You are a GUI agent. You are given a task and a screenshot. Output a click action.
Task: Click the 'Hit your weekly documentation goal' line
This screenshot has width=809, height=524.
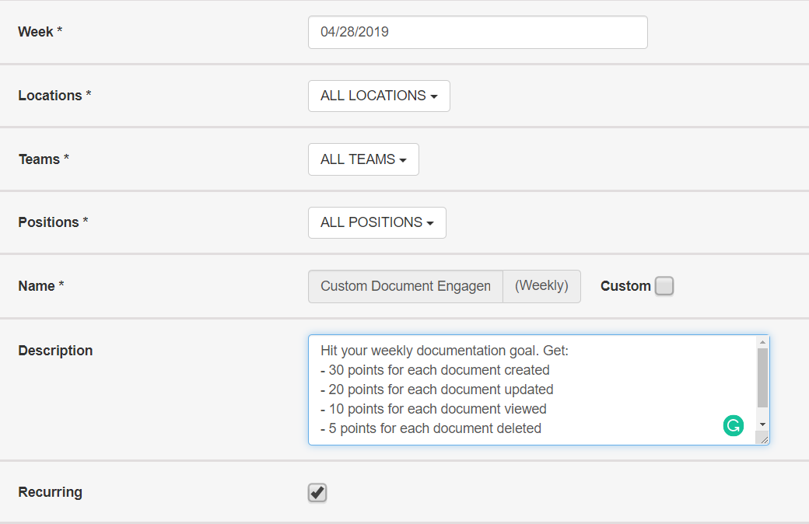click(444, 351)
